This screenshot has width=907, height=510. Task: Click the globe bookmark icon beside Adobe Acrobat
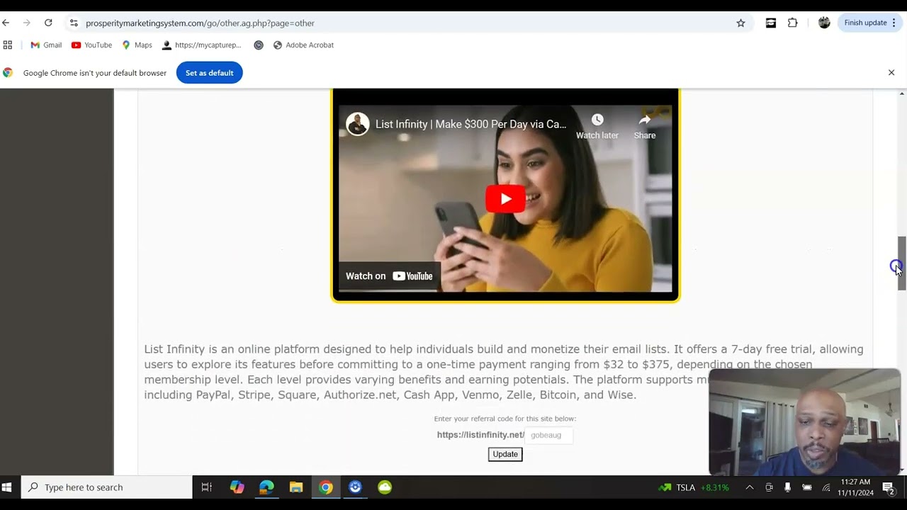(259, 45)
